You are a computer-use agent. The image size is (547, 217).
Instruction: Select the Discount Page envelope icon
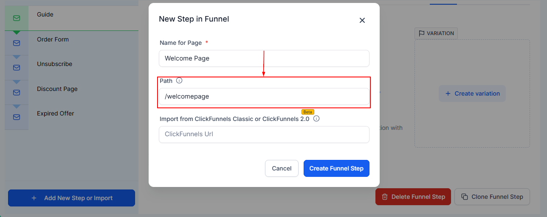pyautogui.click(x=17, y=93)
